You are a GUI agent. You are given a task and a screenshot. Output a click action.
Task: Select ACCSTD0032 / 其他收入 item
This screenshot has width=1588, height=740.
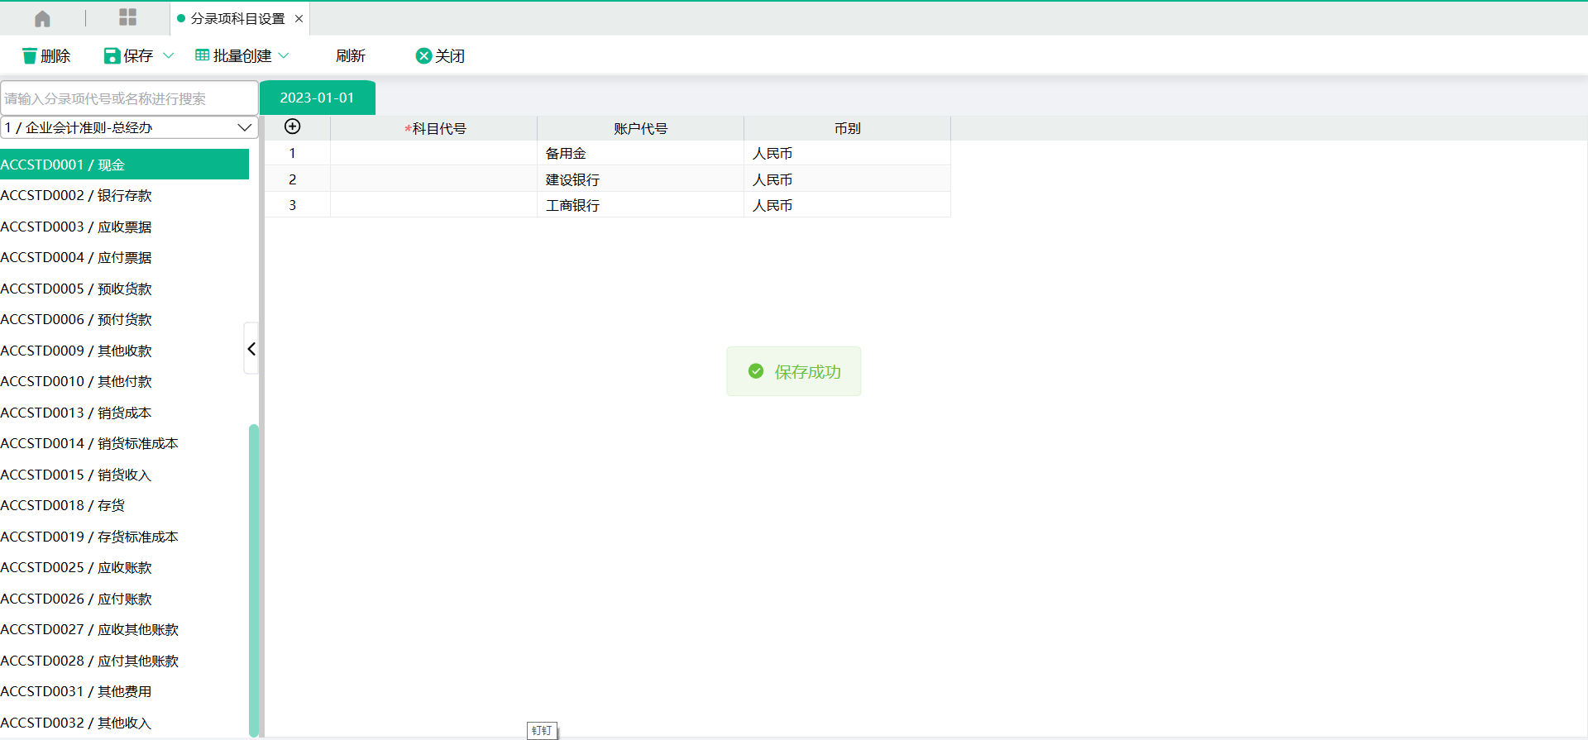(124, 723)
